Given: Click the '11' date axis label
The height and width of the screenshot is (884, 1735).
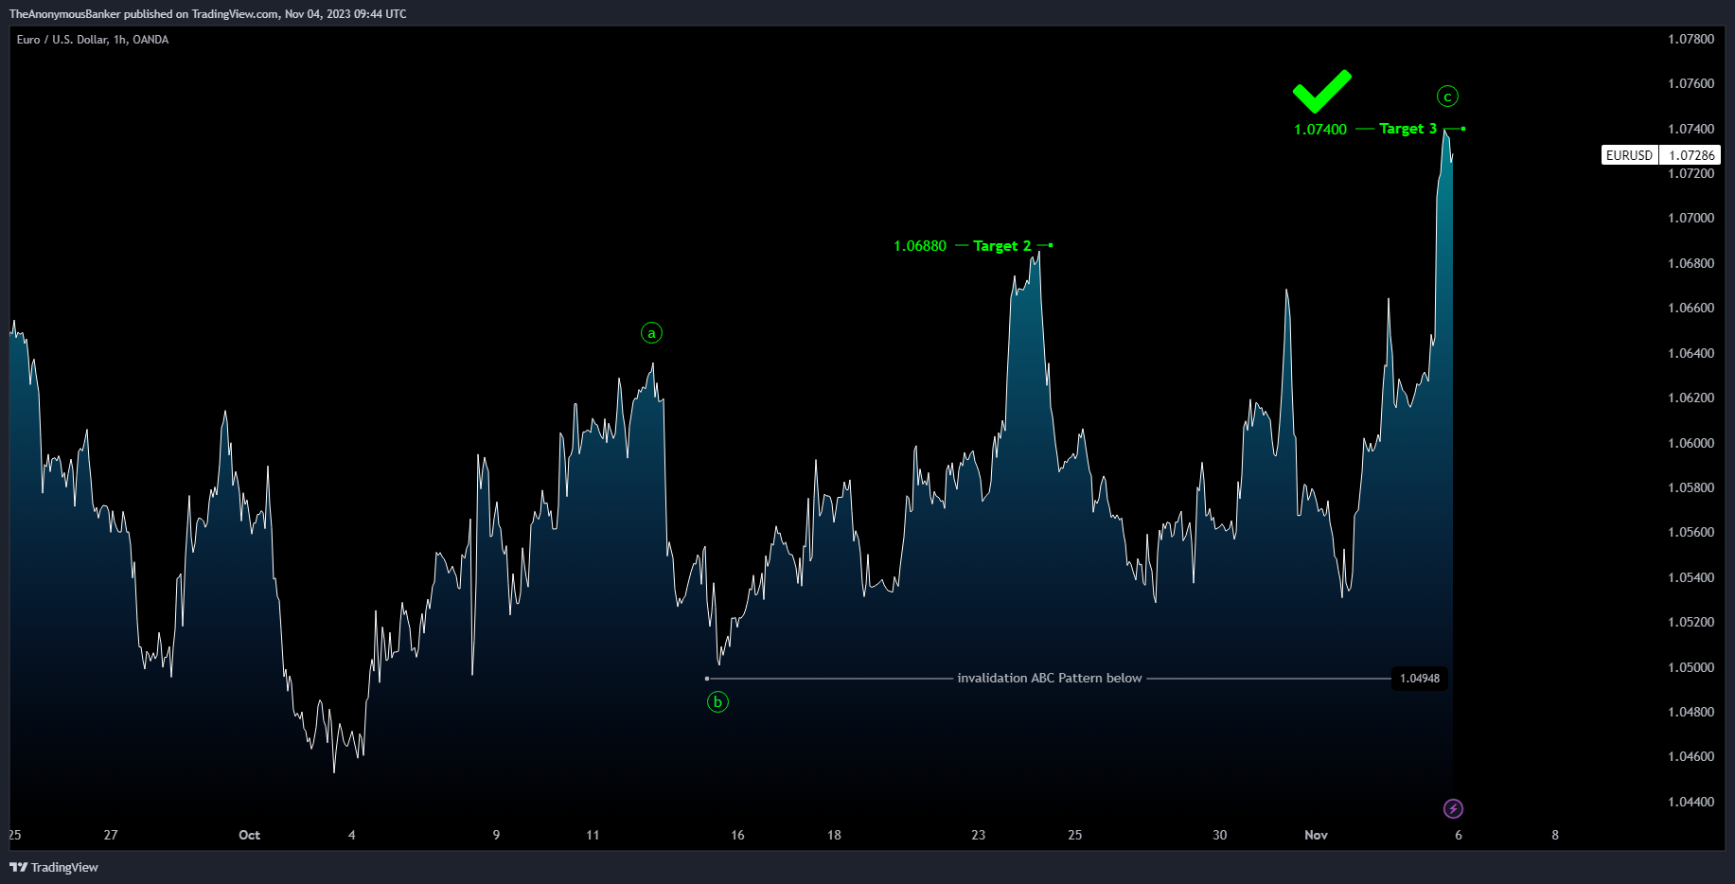Looking at the screenshot, I should [x=593, y=835].
